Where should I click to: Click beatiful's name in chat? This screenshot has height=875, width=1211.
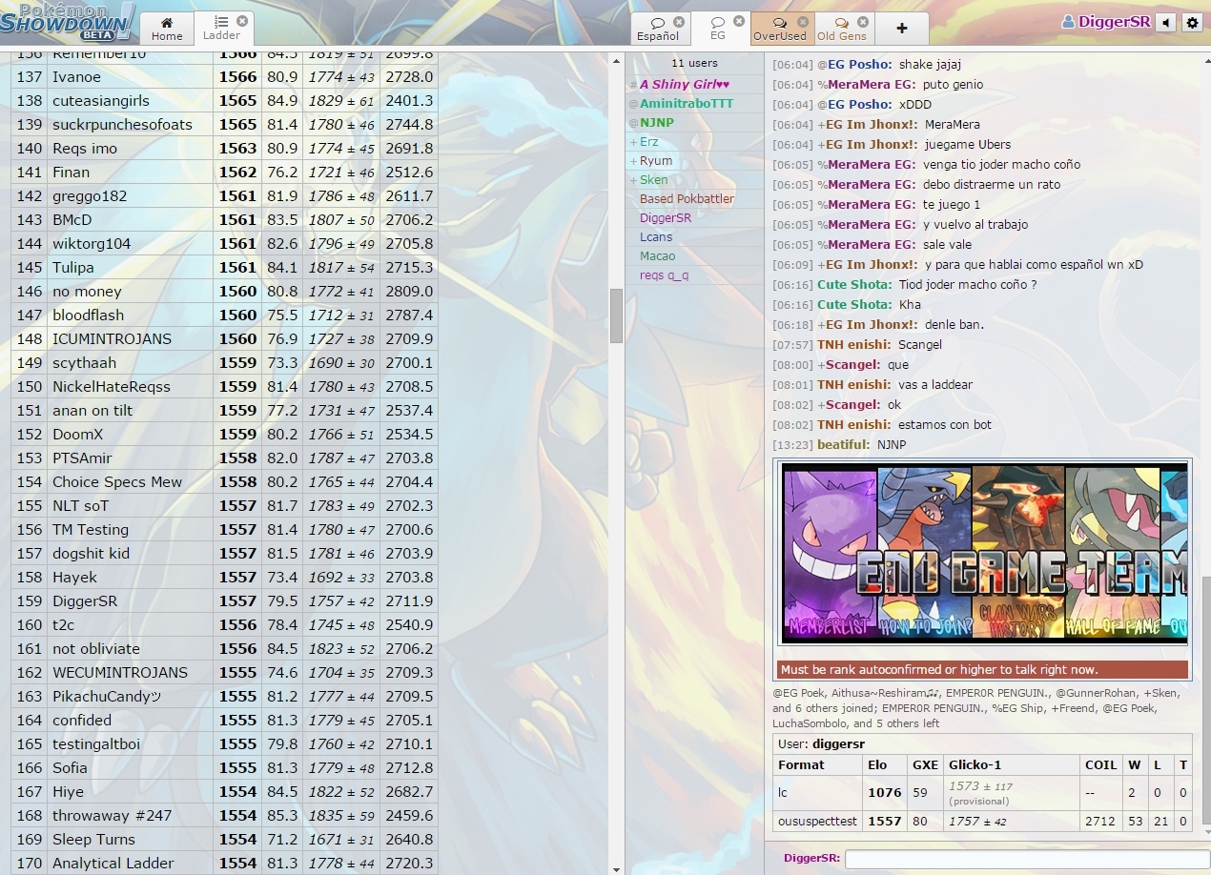(x=843, y=444)
